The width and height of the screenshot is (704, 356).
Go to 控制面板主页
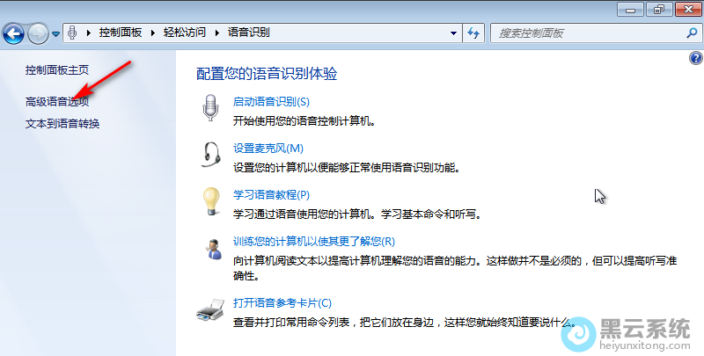click(x=57, y=69)
